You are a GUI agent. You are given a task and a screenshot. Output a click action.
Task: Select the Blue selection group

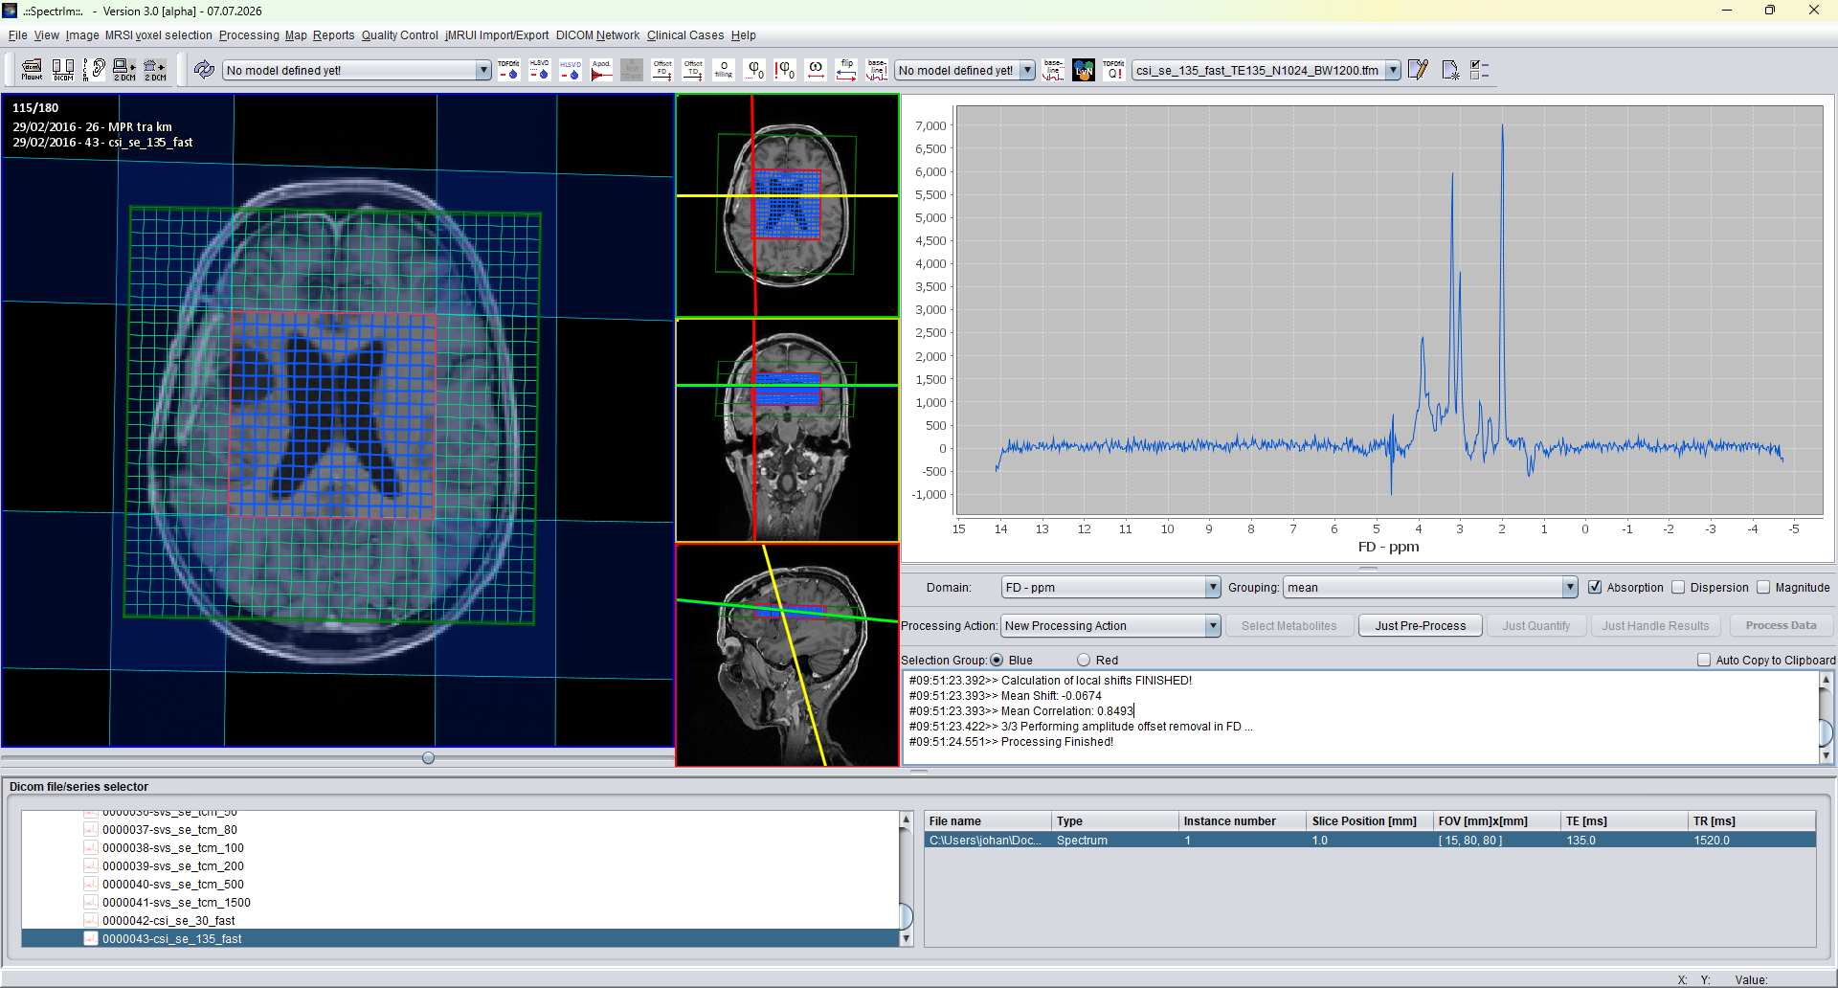click(997, 660)
